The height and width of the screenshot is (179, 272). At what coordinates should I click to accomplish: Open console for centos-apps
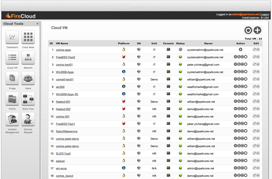pos(168,49)
